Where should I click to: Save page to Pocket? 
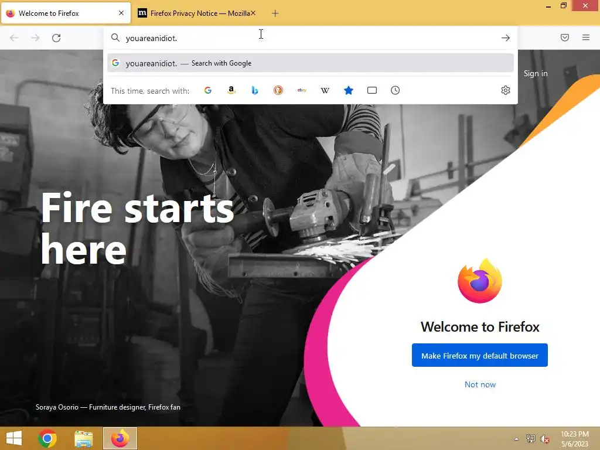[565, 37]
